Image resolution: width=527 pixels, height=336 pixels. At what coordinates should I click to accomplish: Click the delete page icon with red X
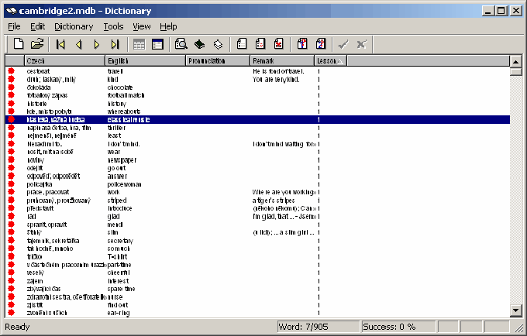pyautogui.click(x=279, y=44)
